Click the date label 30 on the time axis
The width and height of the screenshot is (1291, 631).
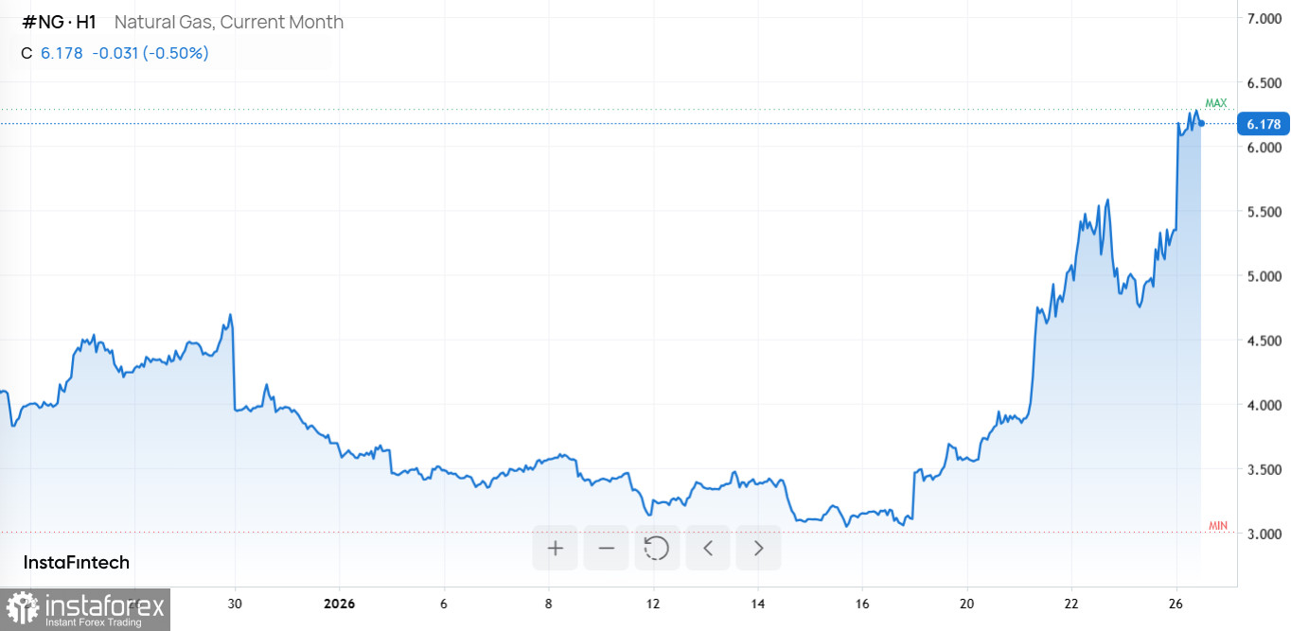236,604
